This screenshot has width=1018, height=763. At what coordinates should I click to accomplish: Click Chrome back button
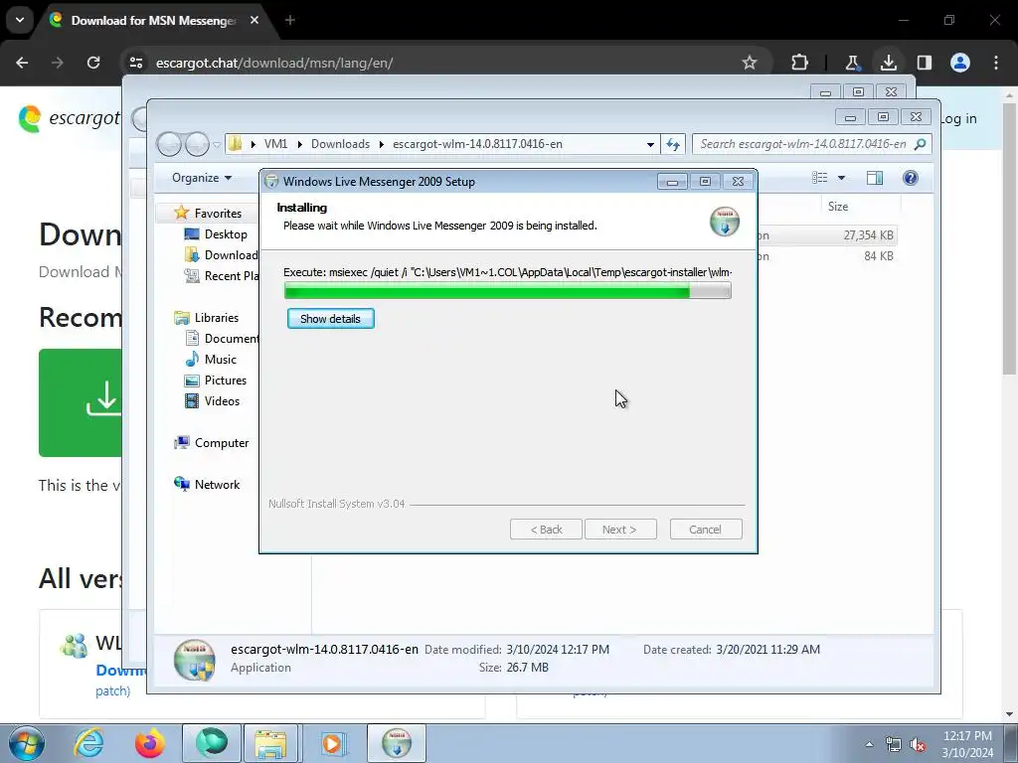22,63
